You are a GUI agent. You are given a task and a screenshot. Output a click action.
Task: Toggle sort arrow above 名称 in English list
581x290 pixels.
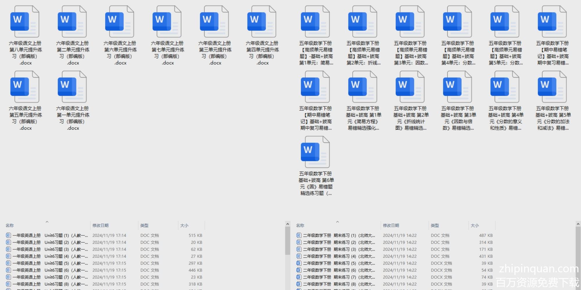point(47,222)
